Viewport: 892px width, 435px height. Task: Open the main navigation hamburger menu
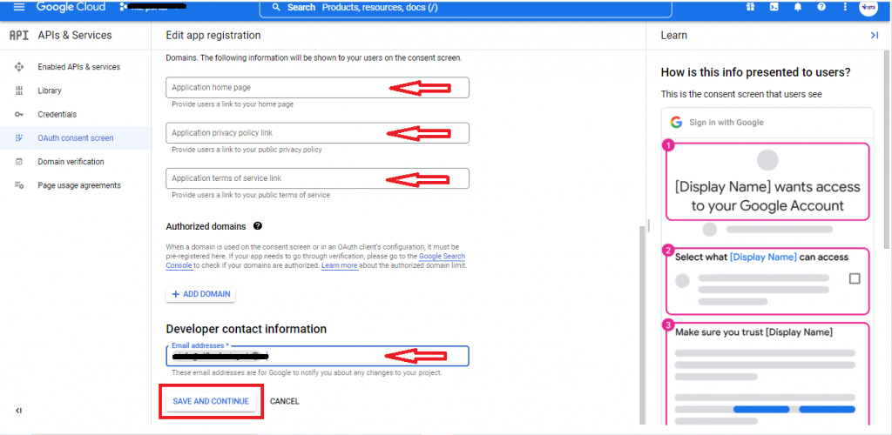click(x=19, y=7)
